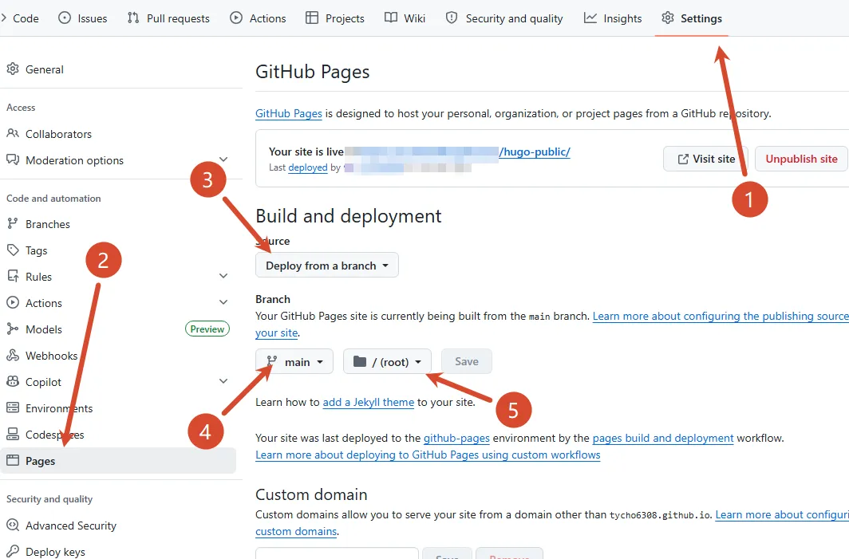
Task: Click the sidebar Actions play icon
Action: pos(13,302)
